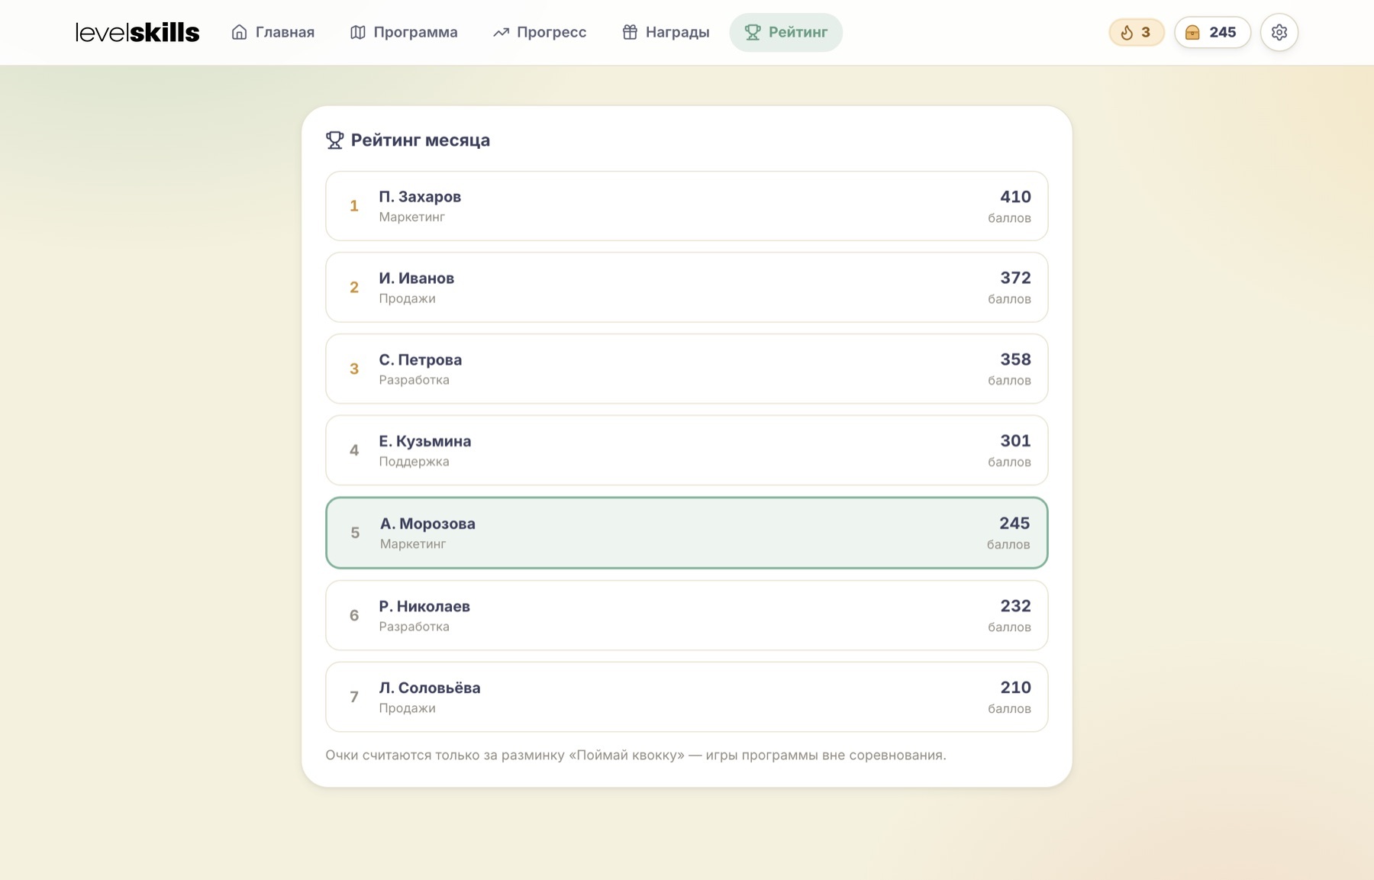
Task: Click the score 410
Action: [1015, 197]
